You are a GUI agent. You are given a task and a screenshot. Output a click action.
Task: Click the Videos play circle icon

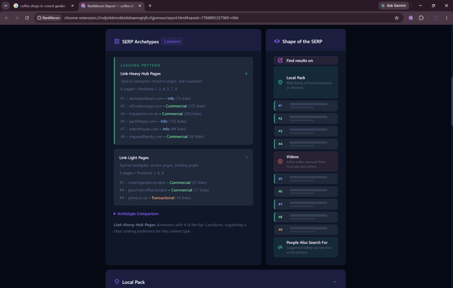click(x=280, y=162)
